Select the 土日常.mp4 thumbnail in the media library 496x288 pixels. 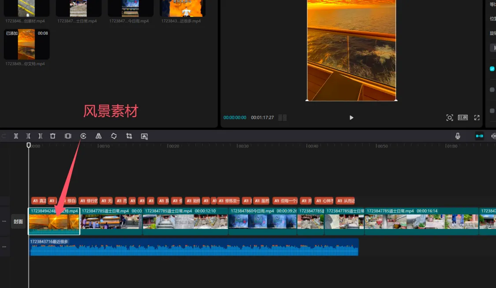click(78, 8)
